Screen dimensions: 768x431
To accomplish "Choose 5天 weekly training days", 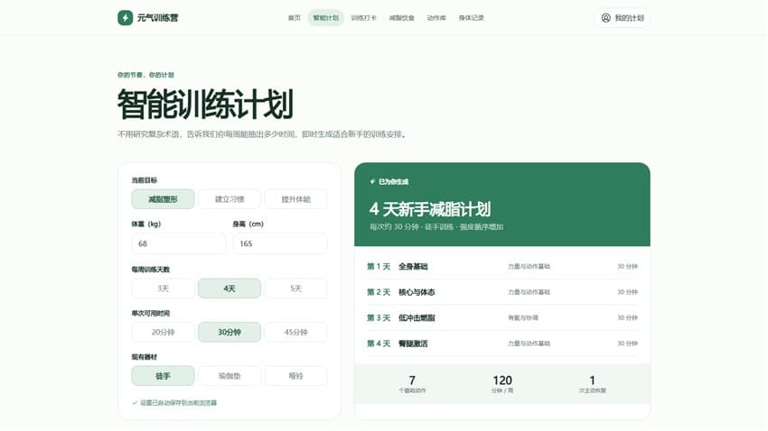I will [295, 289].
